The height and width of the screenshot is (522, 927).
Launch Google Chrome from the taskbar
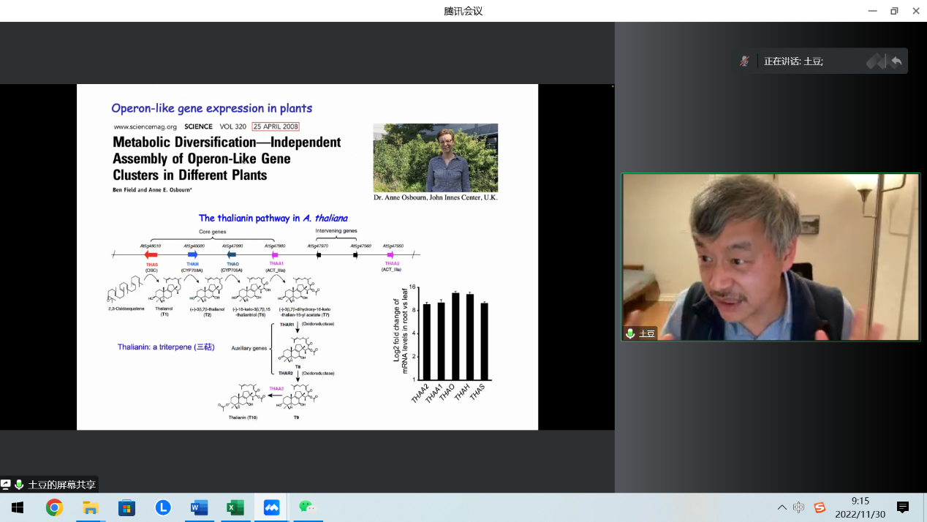point(54,507)
